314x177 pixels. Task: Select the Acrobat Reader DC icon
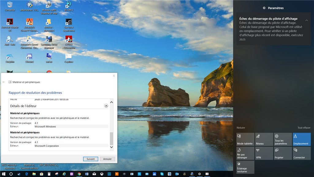click(10, 25)
